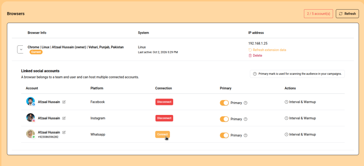Viewport: 364px width, 166px height.
Task: Click the Account column header
Action: click(32, 88)
